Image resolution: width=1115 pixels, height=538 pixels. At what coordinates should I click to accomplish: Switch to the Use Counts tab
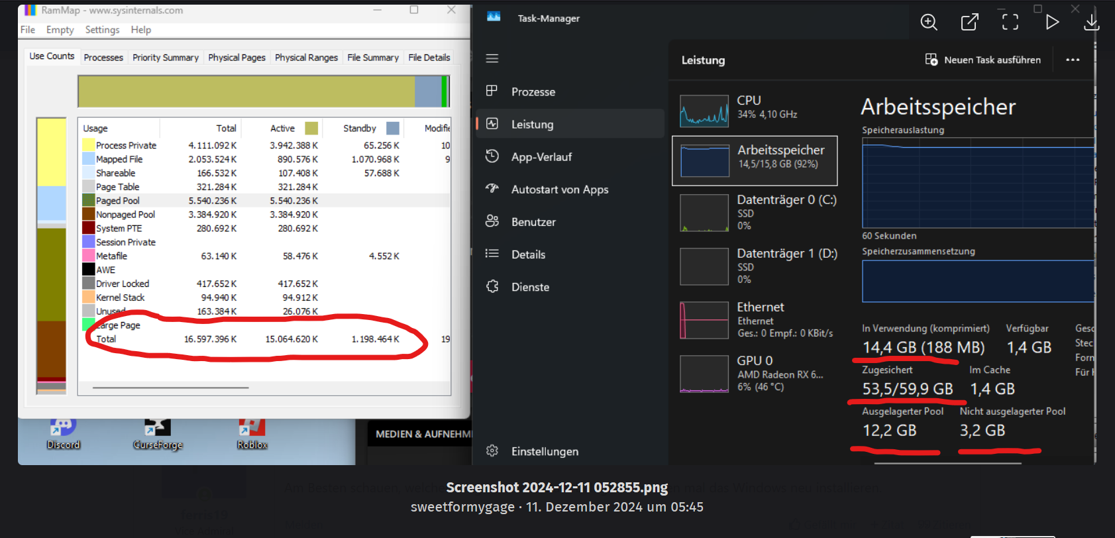[x=52, y=56]
